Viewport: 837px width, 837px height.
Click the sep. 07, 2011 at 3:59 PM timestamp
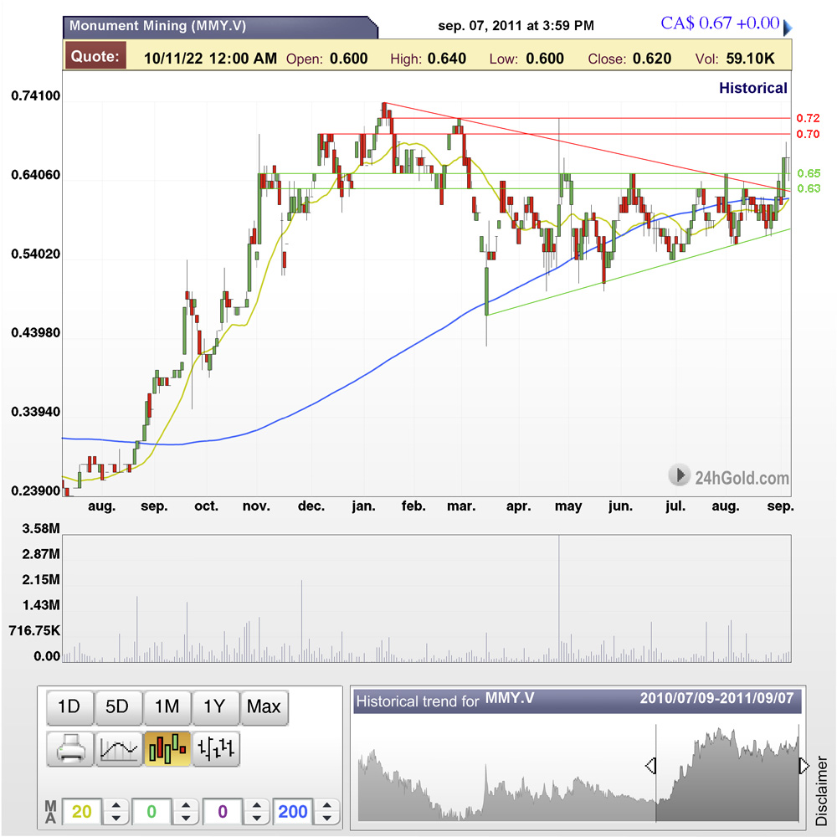click(x=516, y=26)
